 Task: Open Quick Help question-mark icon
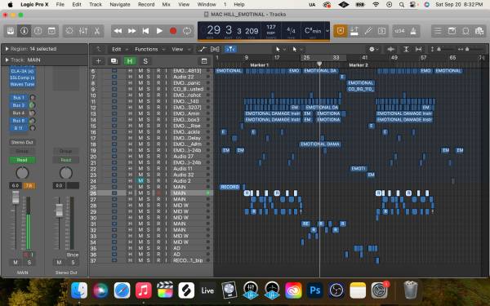point(38,31)
